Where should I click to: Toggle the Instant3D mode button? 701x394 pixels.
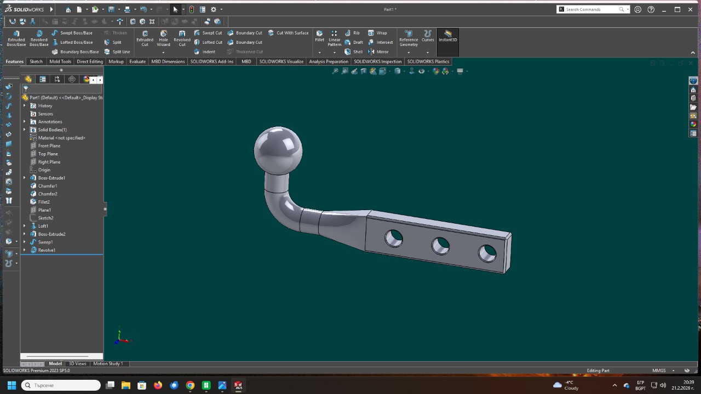coord(447,36)
